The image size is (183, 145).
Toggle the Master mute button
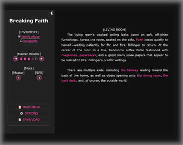[x=18, y=78]
